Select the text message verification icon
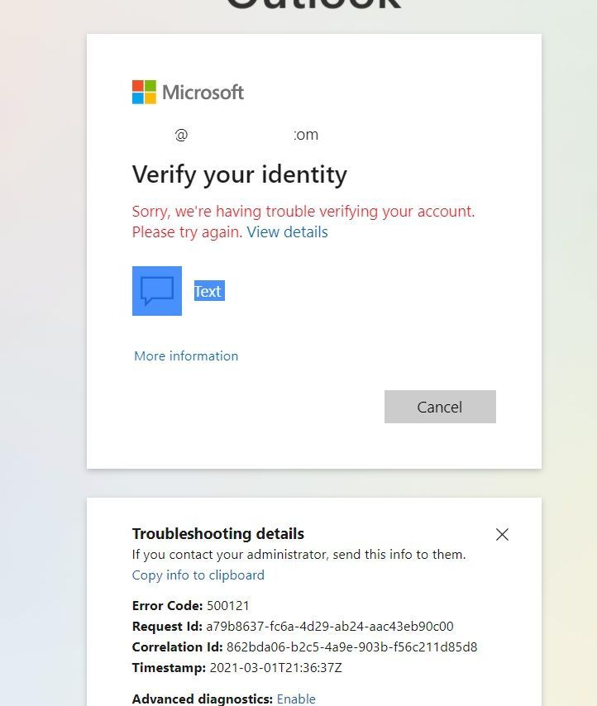The height and width of the screenshot is (706, 597). click(156, 291)
